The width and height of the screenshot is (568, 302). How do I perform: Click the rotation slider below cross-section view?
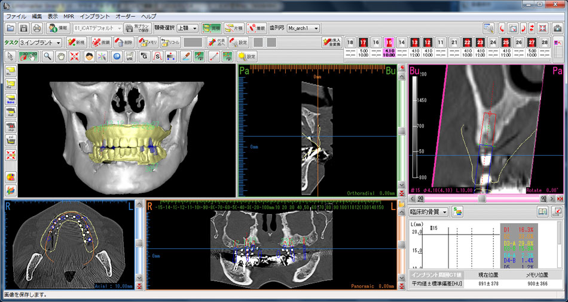point(482,198)
